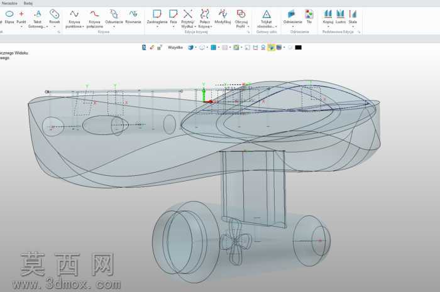The height and width of the screenshot is (292, 440).
Task: Expand the Połącz Krzywą dropdown arrow
Action: click(211, 26)
